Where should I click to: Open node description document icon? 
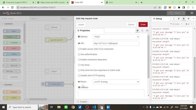142,31
